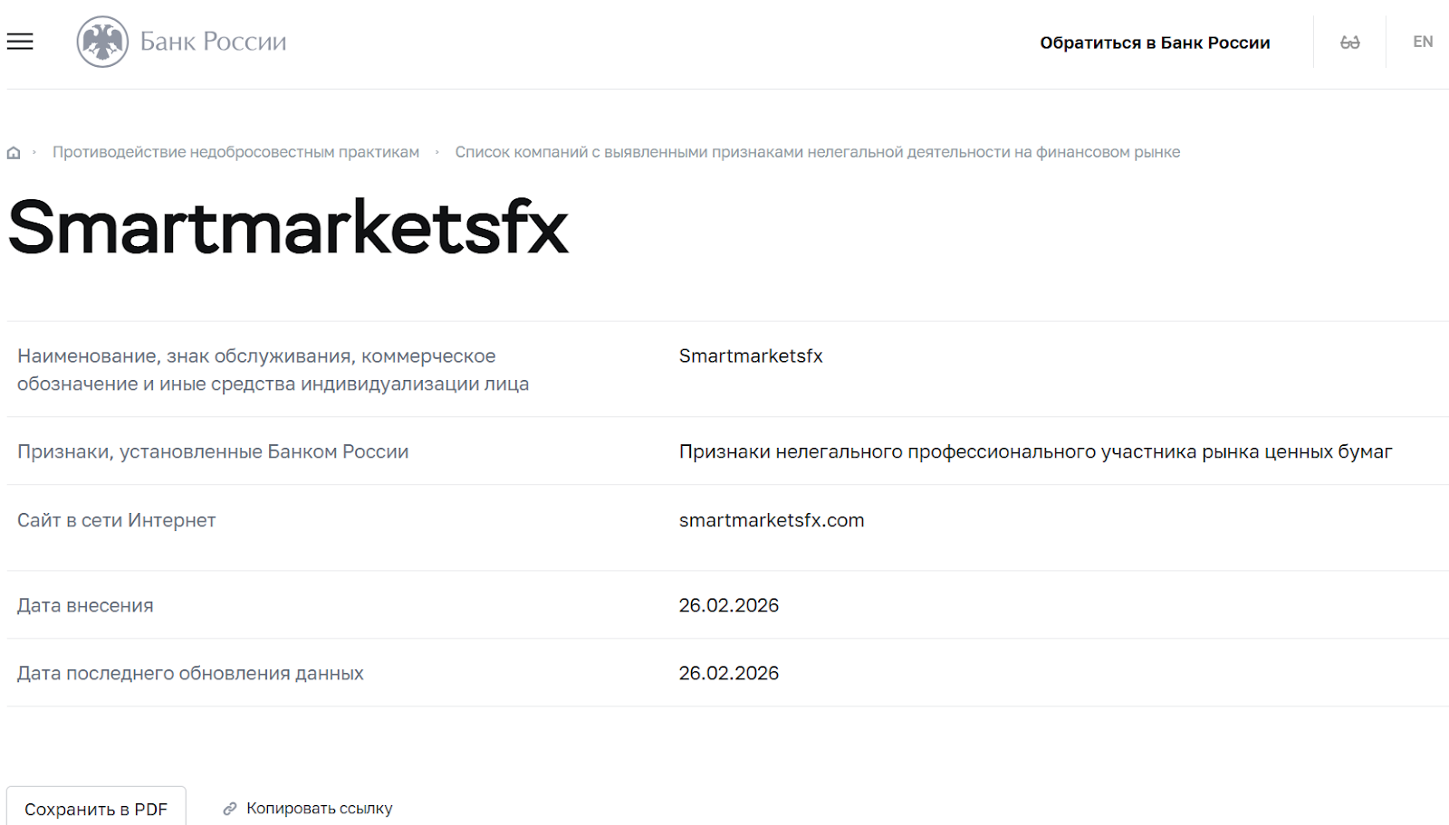Open Список компаний с выявленными признаками breadcrumb

[817, 152]
